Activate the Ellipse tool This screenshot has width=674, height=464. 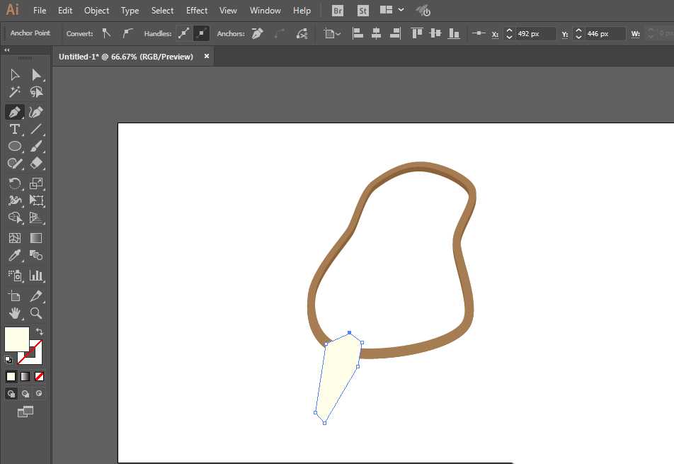point(14,147)
